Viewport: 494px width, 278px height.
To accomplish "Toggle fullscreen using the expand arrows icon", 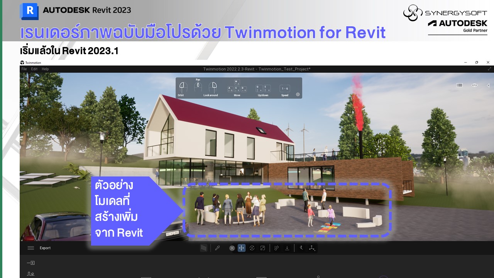I will coord(489,69).
